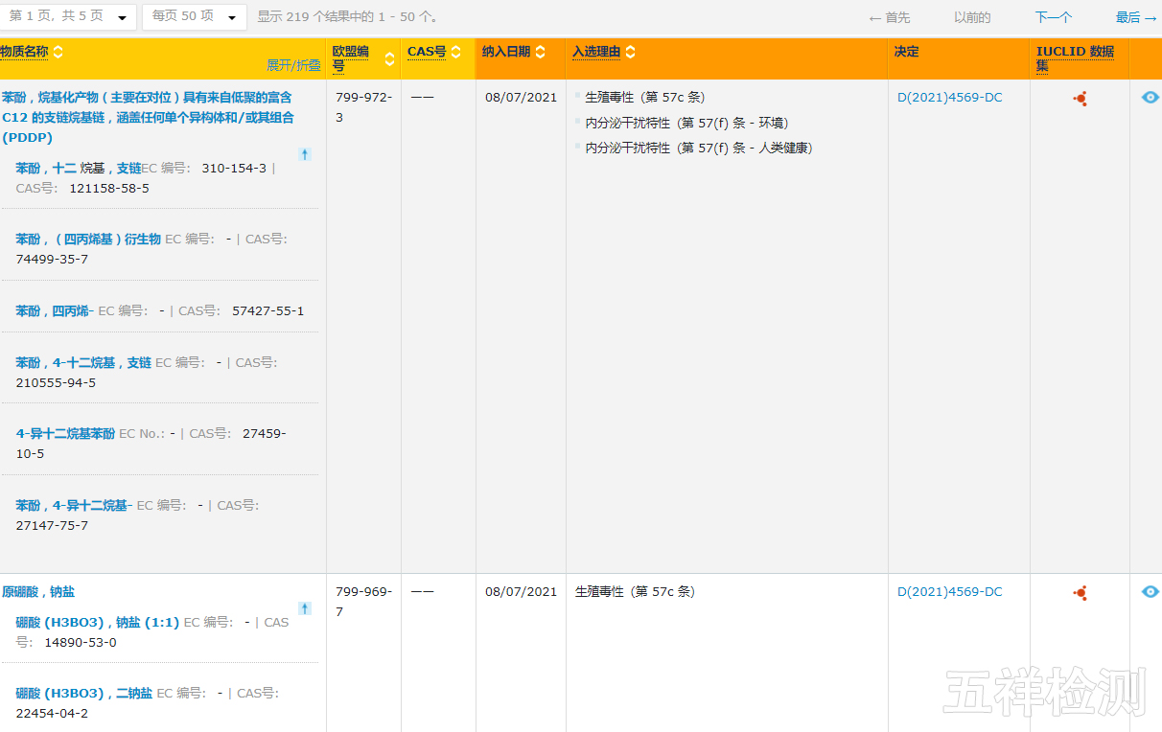1162x732 pixels.
Task: Click sort arrows beside 物质名称 header
Action: coord(58,52)
